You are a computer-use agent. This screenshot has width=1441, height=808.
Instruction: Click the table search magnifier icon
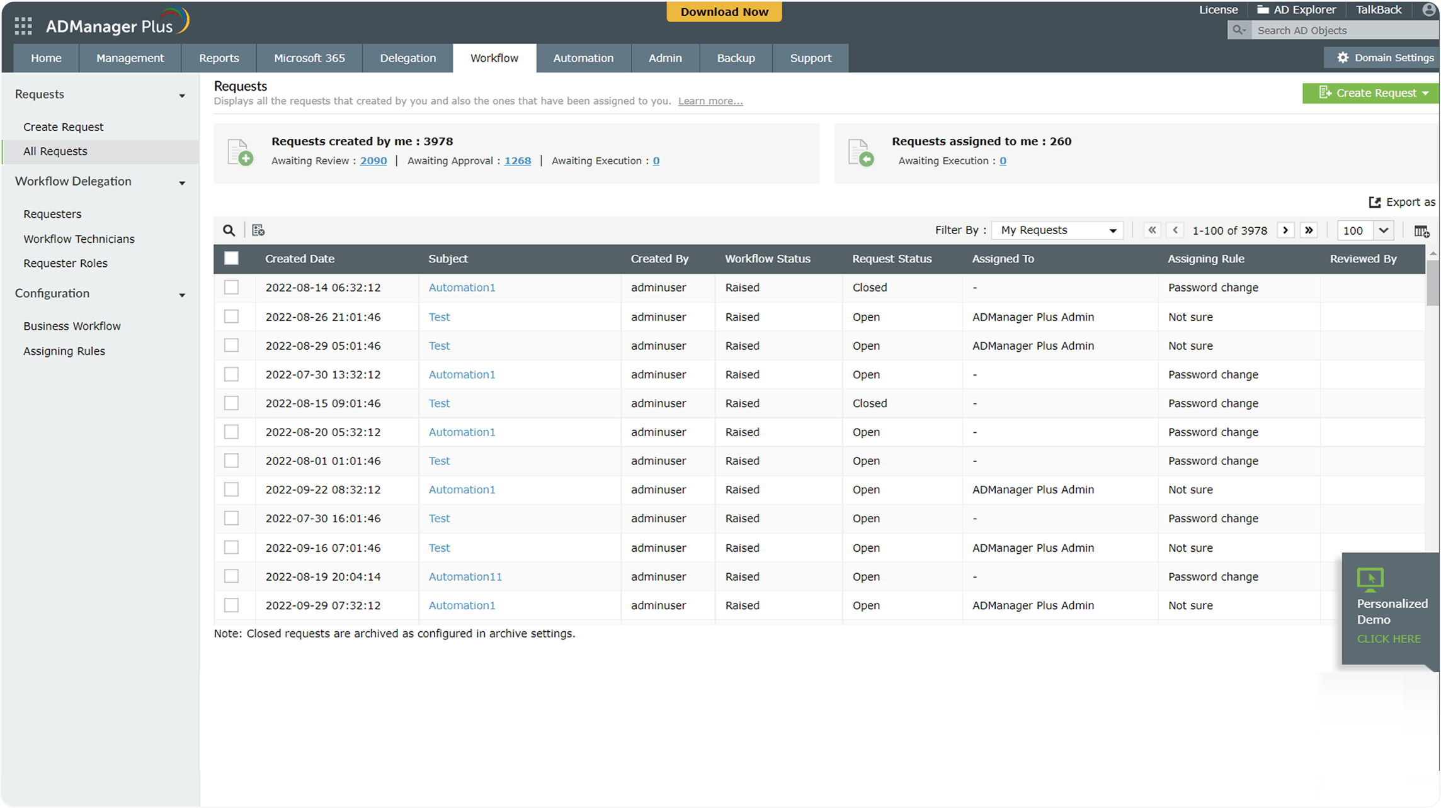point(229,230)
